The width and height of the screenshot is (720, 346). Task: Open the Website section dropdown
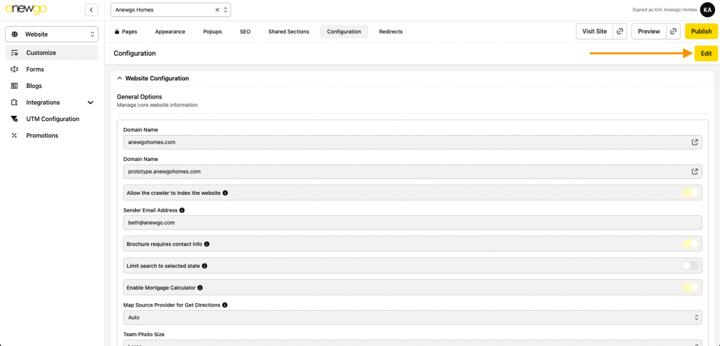tap(52, 34)
